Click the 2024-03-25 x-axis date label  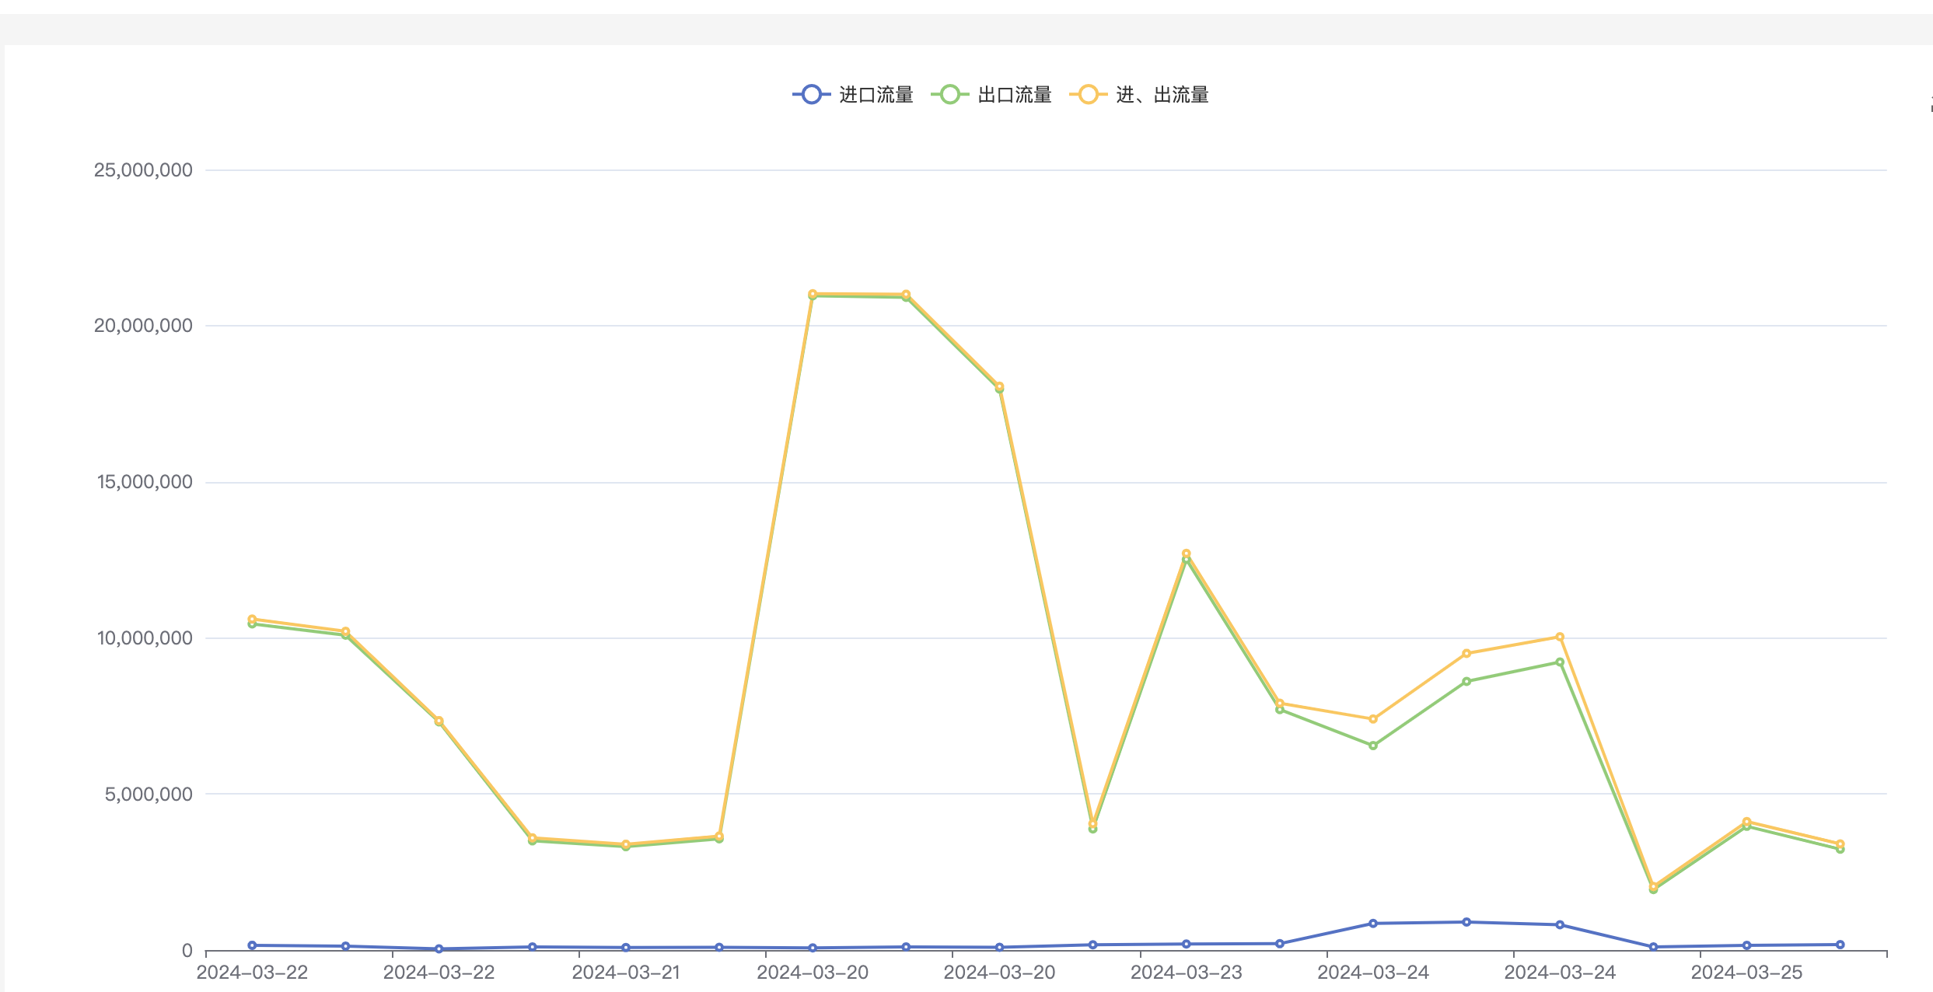1746,973
